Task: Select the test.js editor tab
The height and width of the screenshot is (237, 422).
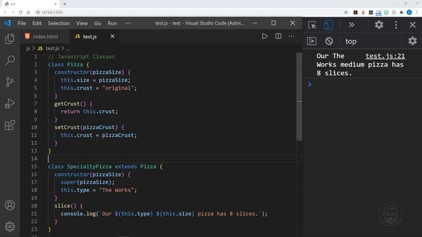Action: (90, 36)
